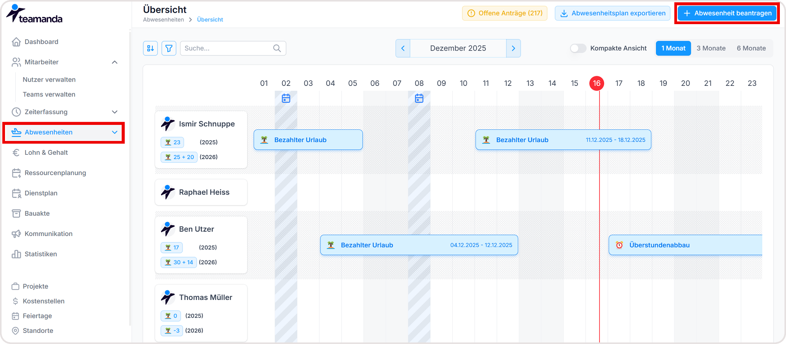The image size is (786, 344).
Task: Click Raphael Heiss's avatar icon
Action: pyautogui.click(x=168, y=192)
